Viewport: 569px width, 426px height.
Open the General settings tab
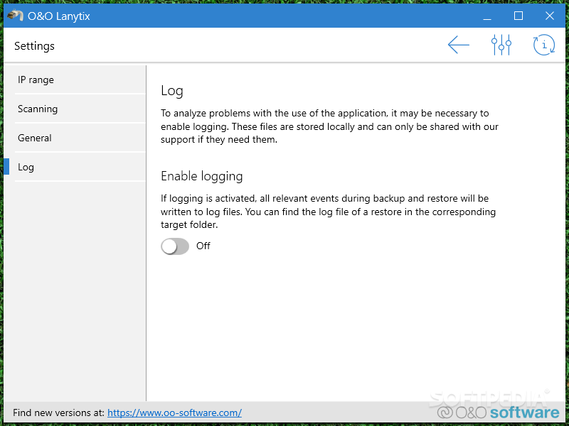point(80,138)
